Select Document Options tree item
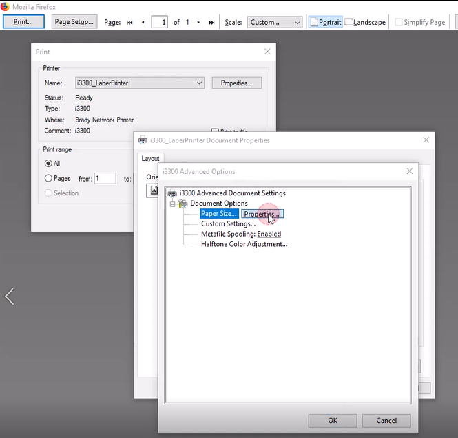Image resolution: width=458 pixels, height=438 pixels. 219,204
